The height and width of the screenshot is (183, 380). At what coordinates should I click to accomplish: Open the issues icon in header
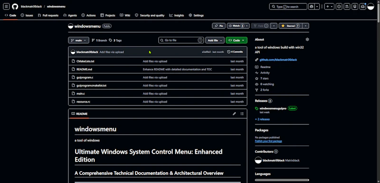(x=339, y=7)
